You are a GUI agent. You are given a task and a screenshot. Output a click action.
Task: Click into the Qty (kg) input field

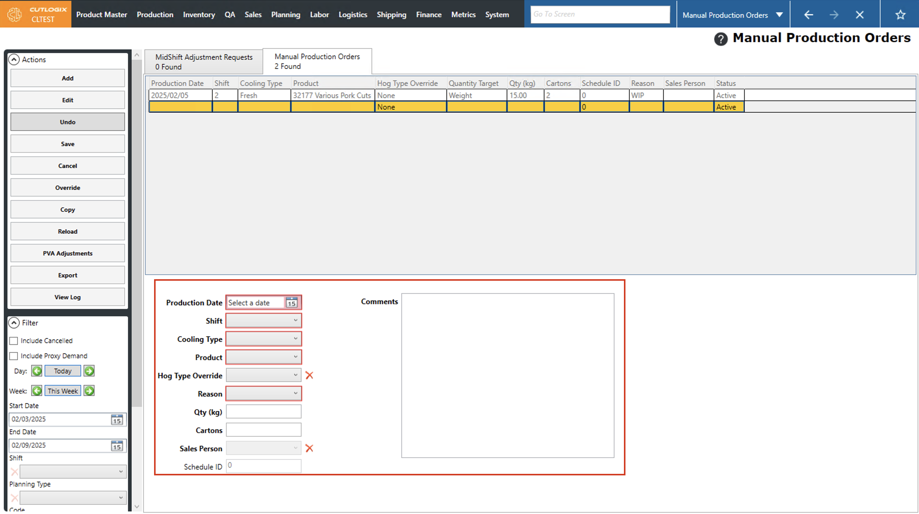tap(263, 412)
